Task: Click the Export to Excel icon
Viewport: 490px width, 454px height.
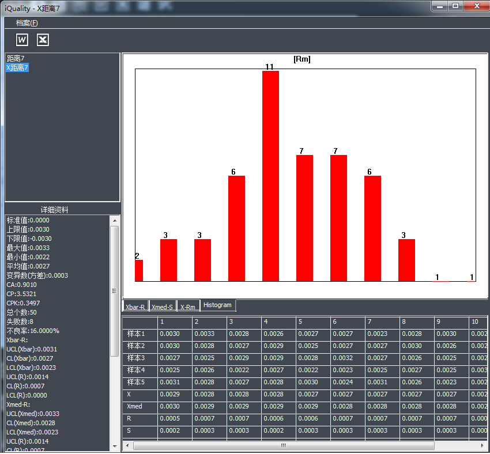Action: (43, 40)
